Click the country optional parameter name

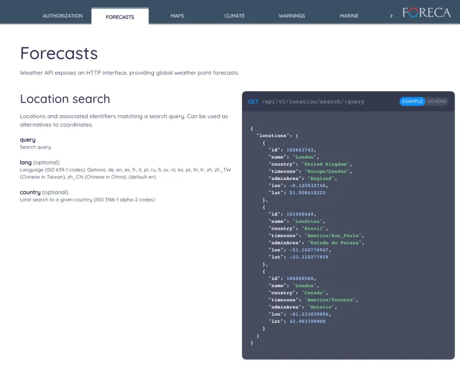click(30, 192)
